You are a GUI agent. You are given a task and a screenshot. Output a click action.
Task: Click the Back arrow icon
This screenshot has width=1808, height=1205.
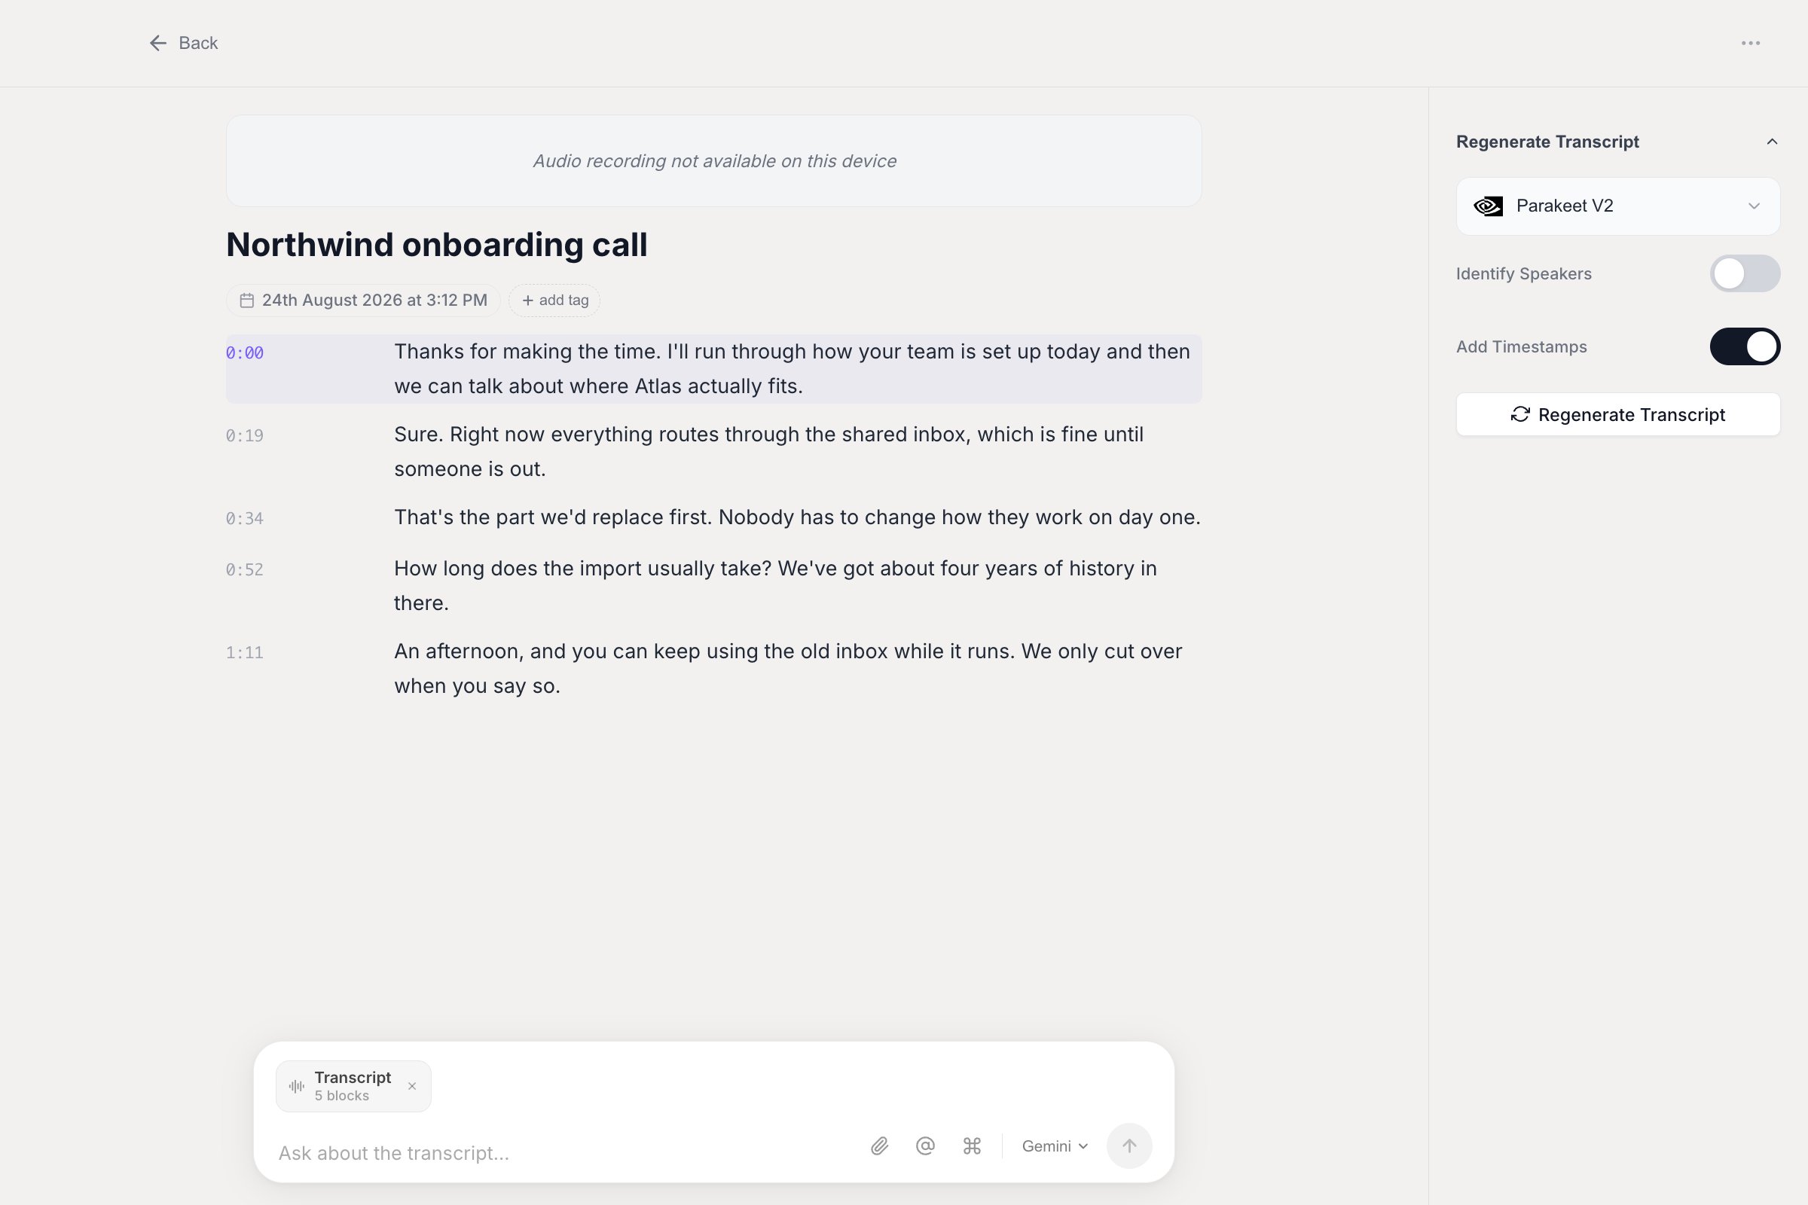[x=157, y=43]
